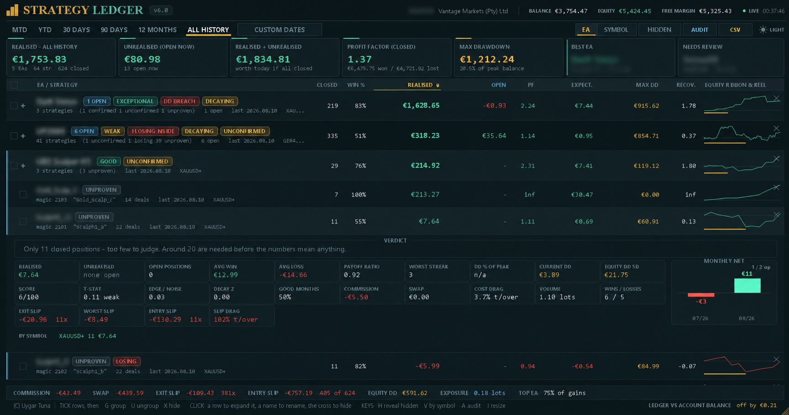This screenshot has height=415, width=789.
Task: Check the box for Gold_scalp_c strategy
Action: [x=23, y=194]
